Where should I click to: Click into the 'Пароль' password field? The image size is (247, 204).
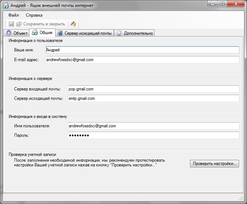coord(153,135)
